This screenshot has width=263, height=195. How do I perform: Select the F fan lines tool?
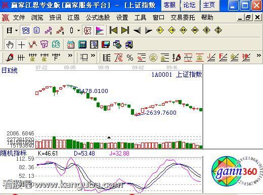[x=223, y=58]
